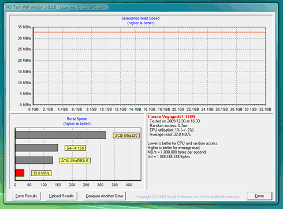This screenshot has width=283, height=209.
Task: Click the Random access 0.7ms text
Action: (169, 125)
